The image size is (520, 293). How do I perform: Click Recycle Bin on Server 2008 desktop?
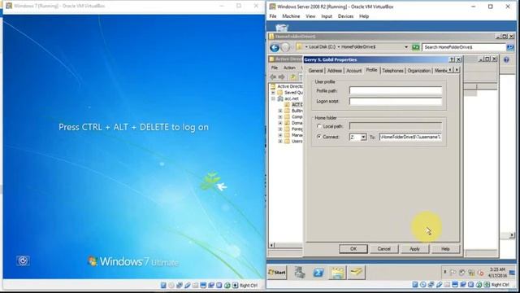point(282,27)
